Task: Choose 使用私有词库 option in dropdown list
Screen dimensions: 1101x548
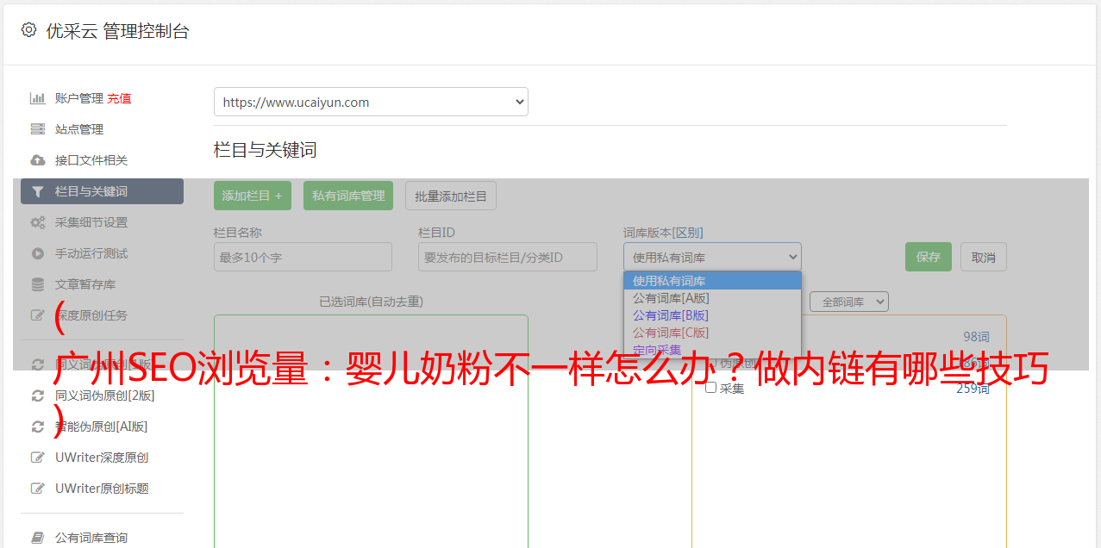Action: point(712,281)
